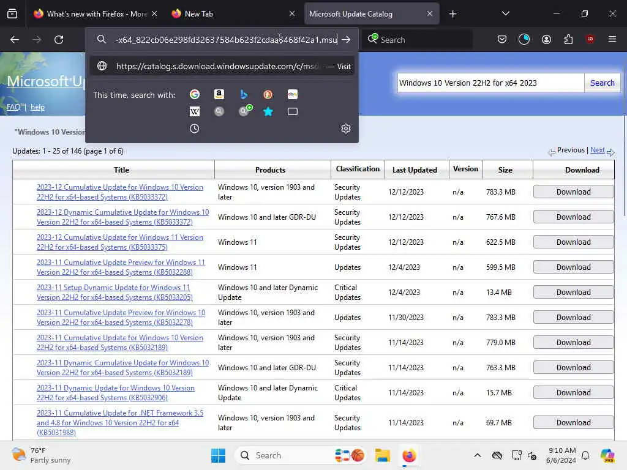Expand the list all tabs dropdown arrow
Viewport: 627px width, 470px height.
tap(505, 13)
